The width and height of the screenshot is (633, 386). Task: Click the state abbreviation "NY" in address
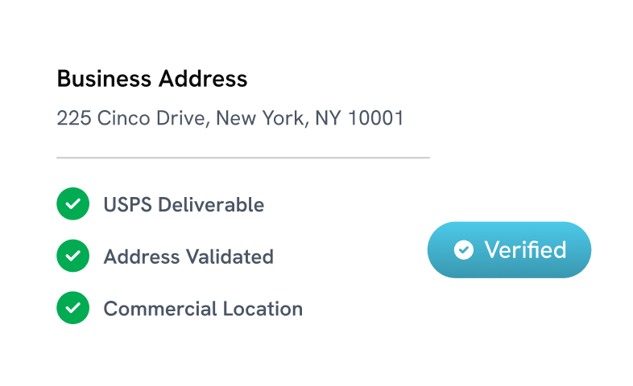click(328, 119)
